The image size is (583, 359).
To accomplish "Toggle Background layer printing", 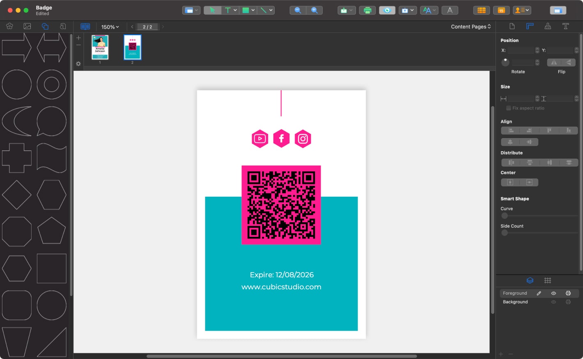I will [x=568, y=302].
